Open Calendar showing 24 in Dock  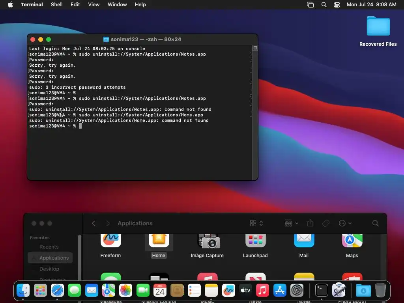160,290
